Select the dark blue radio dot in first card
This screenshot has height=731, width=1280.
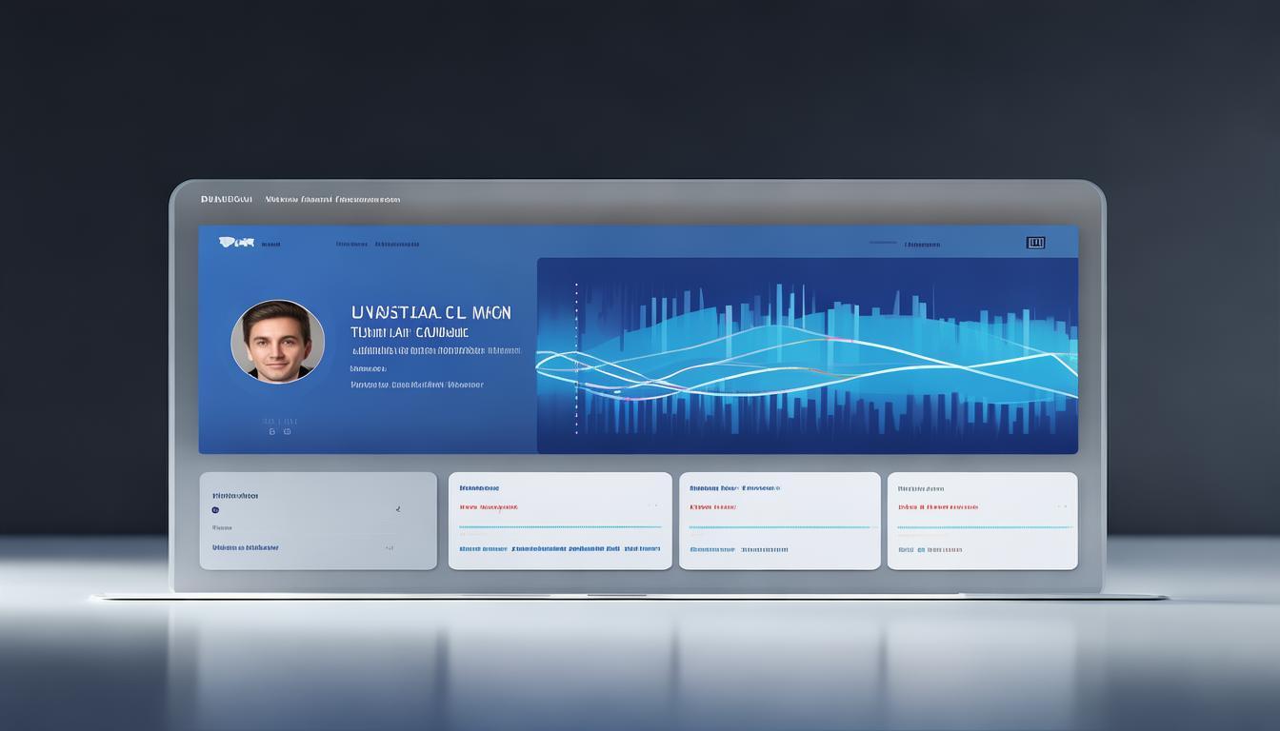[215, 510]
